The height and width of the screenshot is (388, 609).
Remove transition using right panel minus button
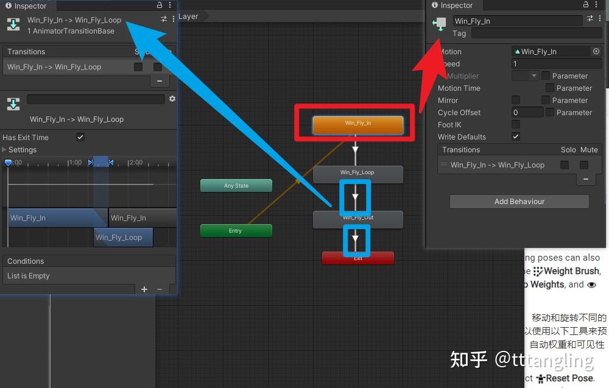pyautogui.click(x=586, y=179)
